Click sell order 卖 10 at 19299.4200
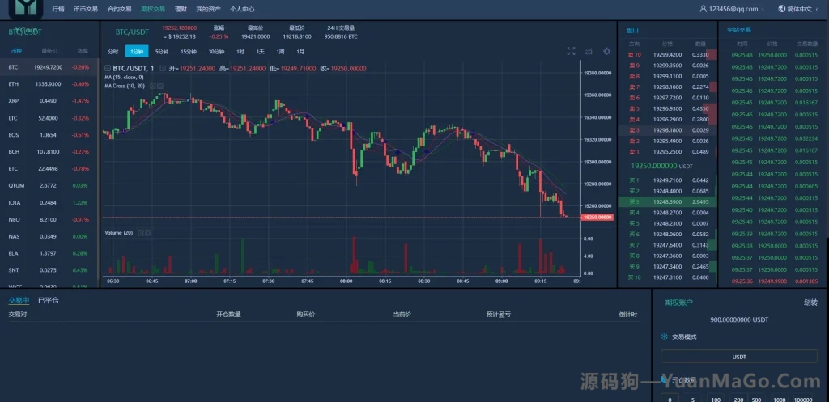The height and width of the screenshot is (402, 829). click(667, 54)
